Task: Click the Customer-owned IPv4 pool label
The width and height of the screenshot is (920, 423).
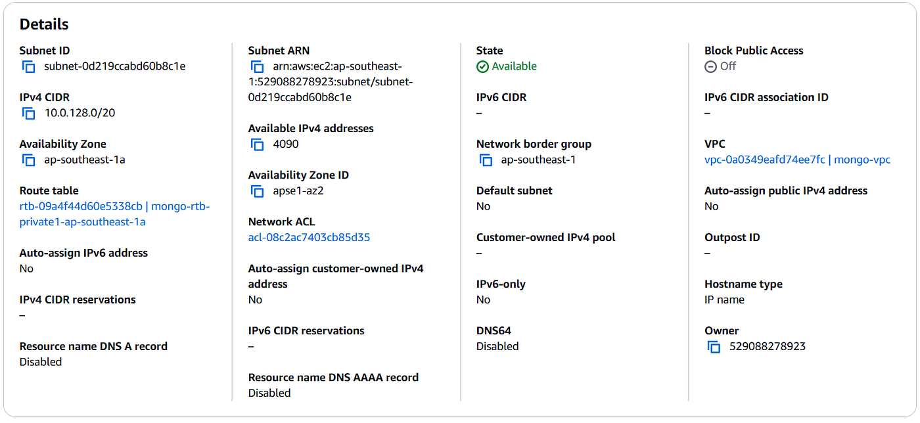Action: click(546, 238)
